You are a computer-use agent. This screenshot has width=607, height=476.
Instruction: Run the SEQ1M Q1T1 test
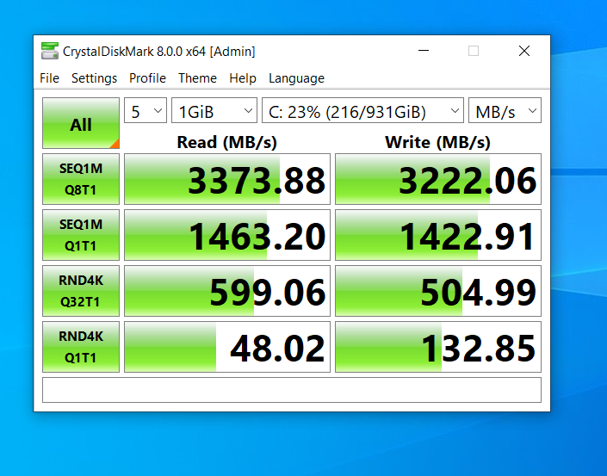click(81, 235)
